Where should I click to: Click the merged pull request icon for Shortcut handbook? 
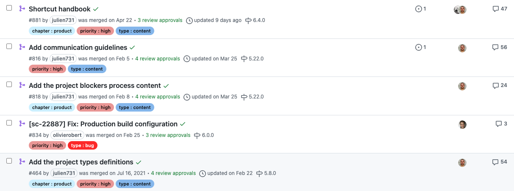click(22, 8)
